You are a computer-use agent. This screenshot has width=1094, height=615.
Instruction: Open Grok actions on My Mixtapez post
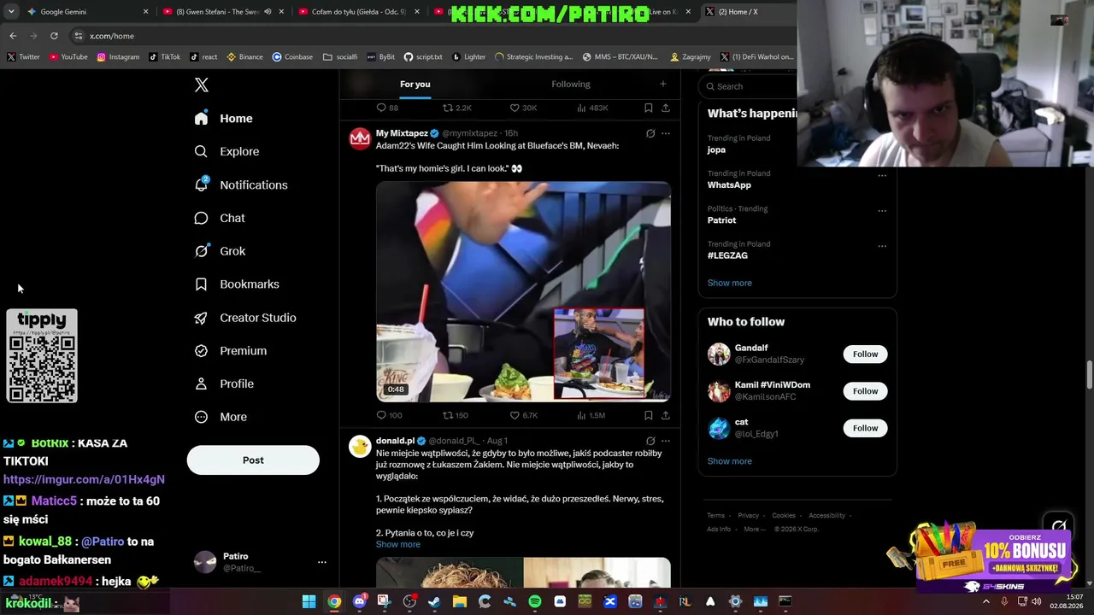[650, 133]
